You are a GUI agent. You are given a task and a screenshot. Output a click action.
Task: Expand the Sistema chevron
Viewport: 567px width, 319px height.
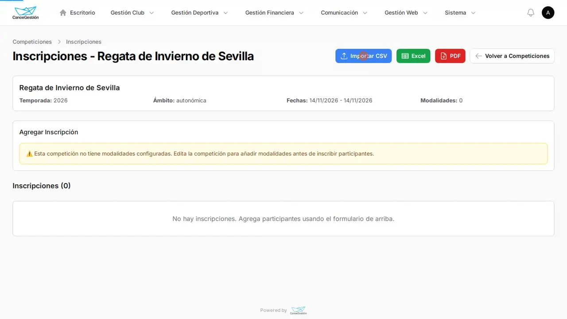point(473,13)
